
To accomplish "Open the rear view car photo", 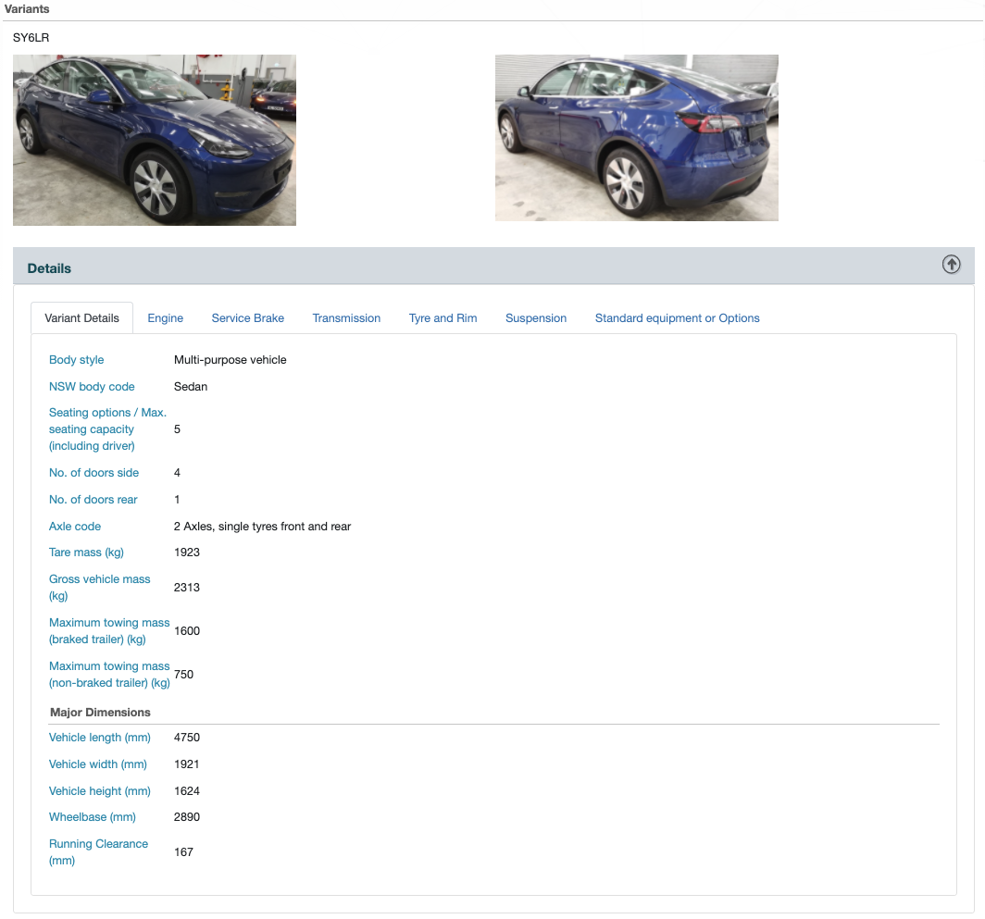I will tap(636, 138).
